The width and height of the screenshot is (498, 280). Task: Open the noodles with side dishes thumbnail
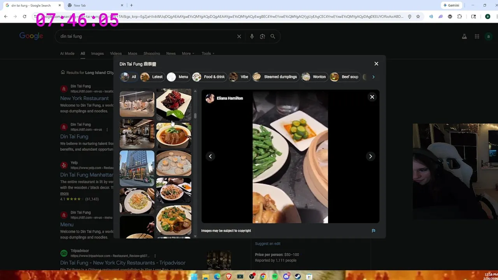pyautogui.click(x=174, y=191)
